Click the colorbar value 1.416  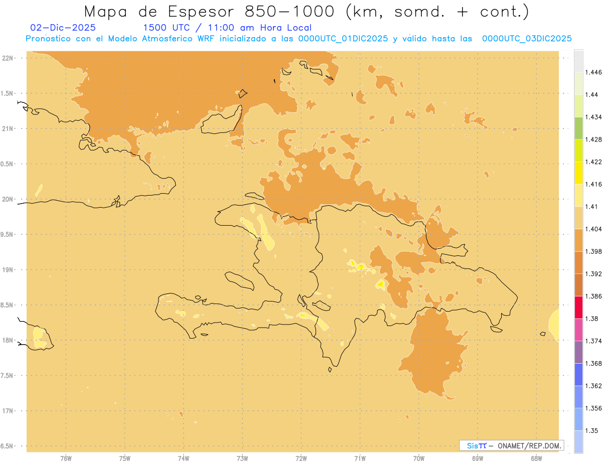click(x=593, y=184)
